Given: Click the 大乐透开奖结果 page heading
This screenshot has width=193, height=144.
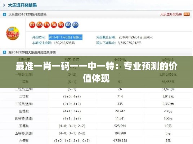Looking at the screenshot, I should [22, 5].
